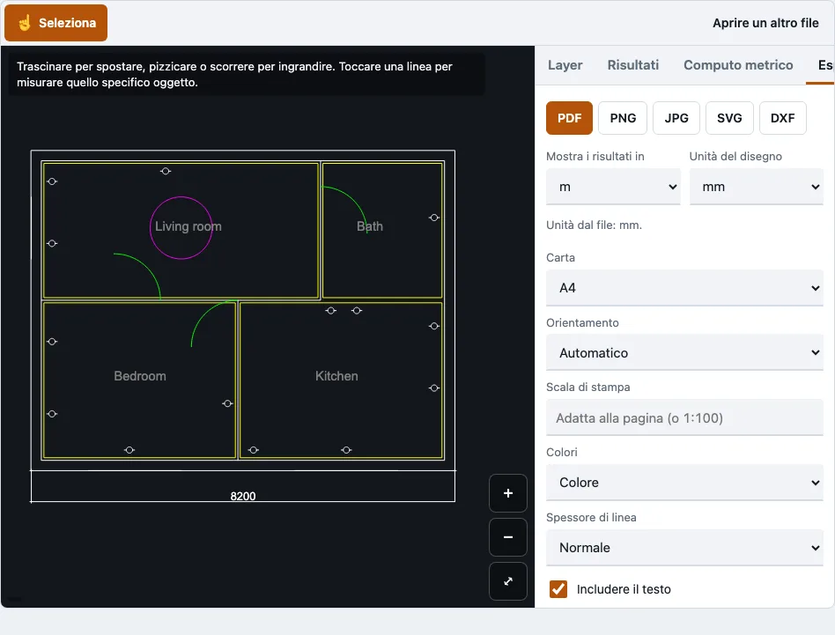
Task: Open the Orientamento Automatico dropdown
Action: click(685, 353)
